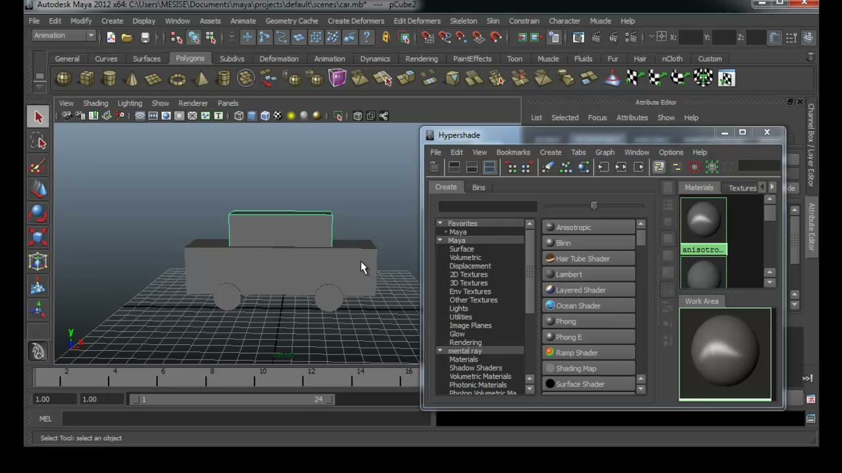Select the polygon sphere shelf icon

click(x=63, y=79)
